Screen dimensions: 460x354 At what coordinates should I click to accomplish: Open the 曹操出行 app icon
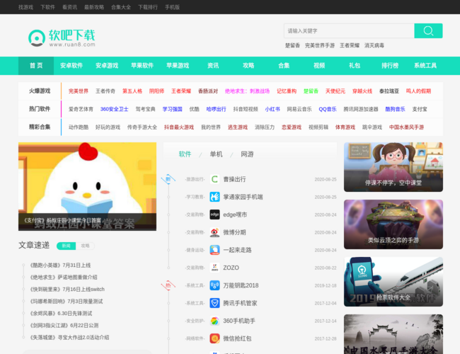click(214, 179)
